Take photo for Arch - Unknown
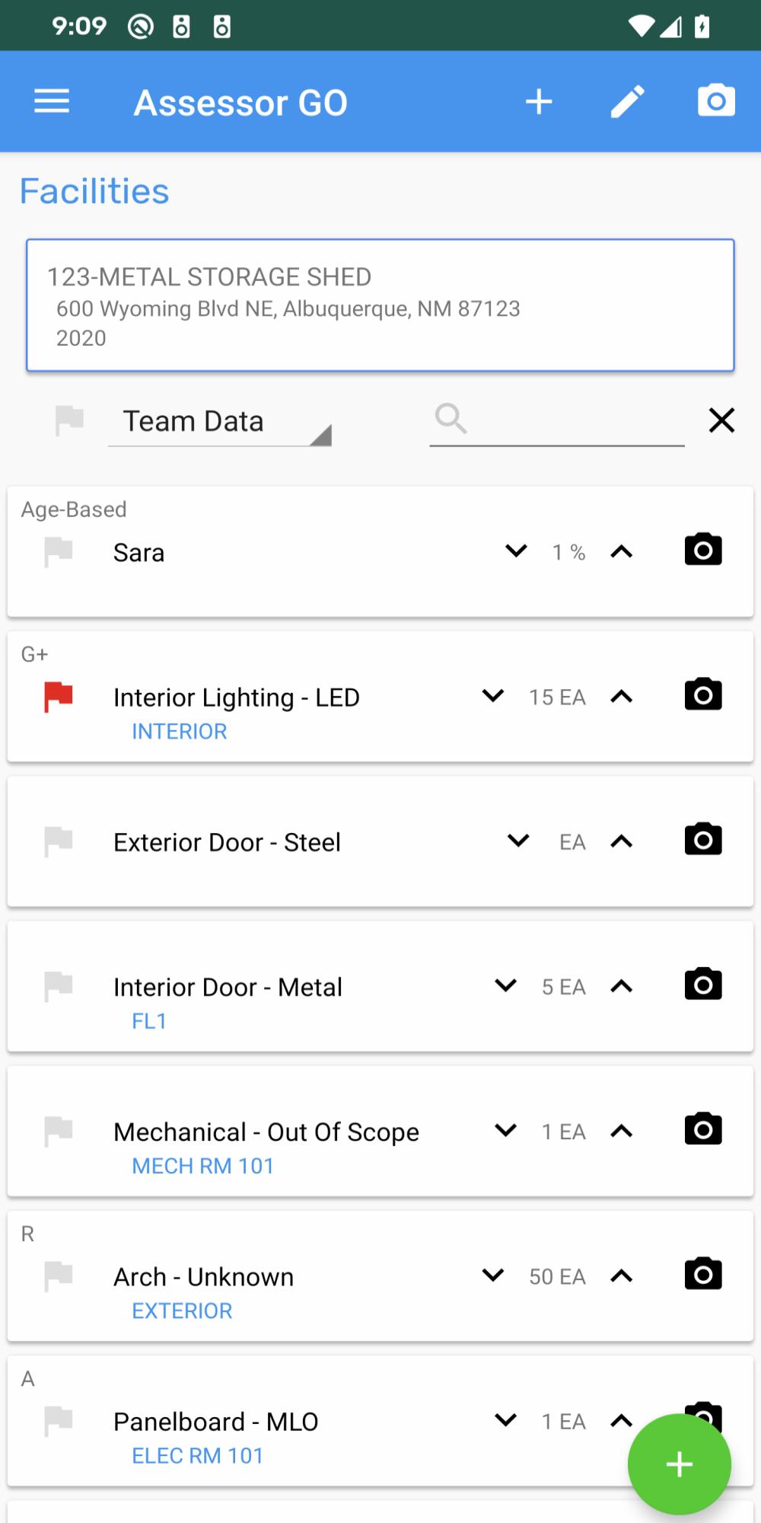 coord(703,1273)
